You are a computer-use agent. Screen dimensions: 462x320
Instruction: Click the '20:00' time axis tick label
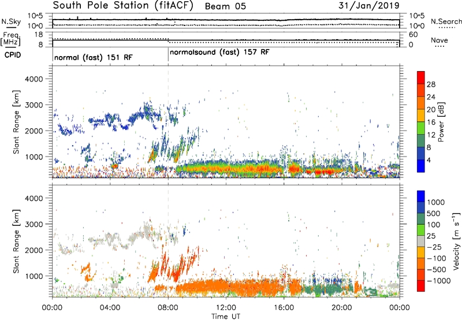(x=342, y=308)
